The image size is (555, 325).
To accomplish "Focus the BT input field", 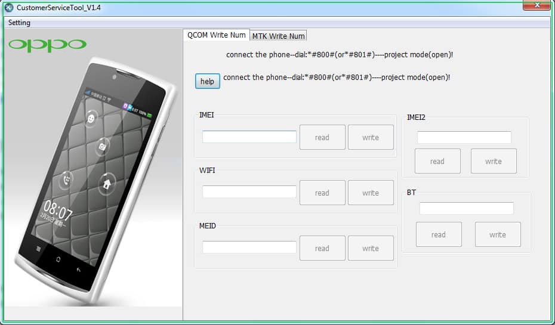I will click(x=467, y=208).
